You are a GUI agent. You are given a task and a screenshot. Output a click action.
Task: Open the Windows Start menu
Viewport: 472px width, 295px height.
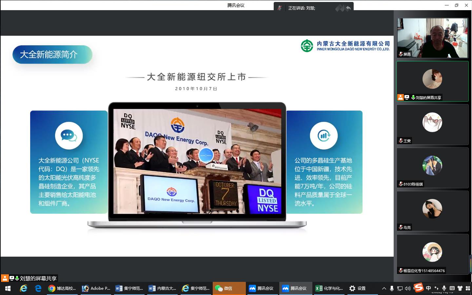8,288
